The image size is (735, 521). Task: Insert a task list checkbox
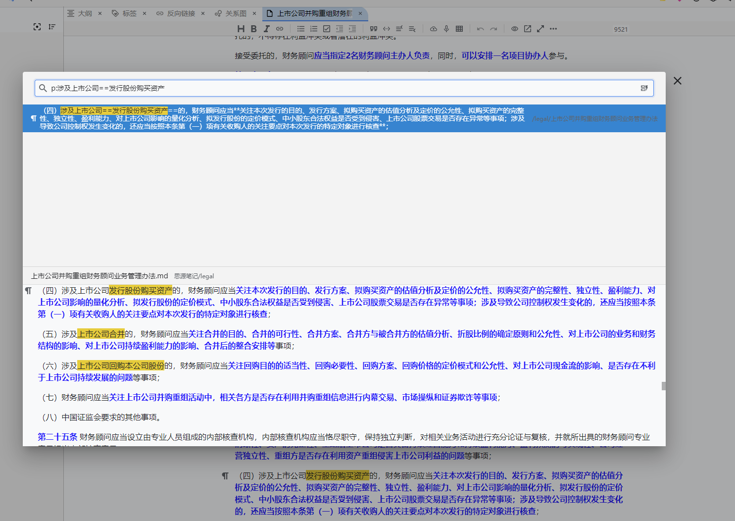click(327, 29)
